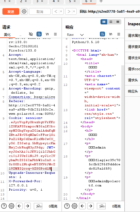Screen dimensions: 140x212
Task: Toggle hide non-printable characters eye icon in request
Action: 31,34
